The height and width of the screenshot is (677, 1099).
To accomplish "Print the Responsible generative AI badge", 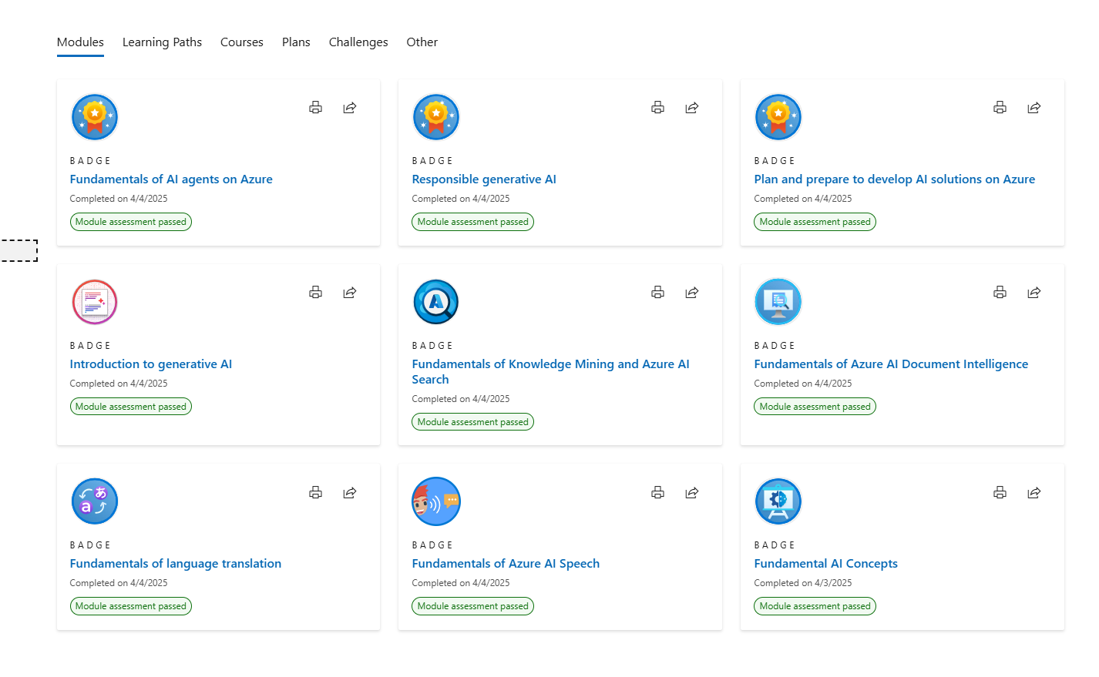I will [657, 108].
